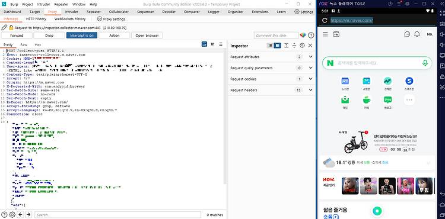Close the Inspector panel

tap(310, 46)
